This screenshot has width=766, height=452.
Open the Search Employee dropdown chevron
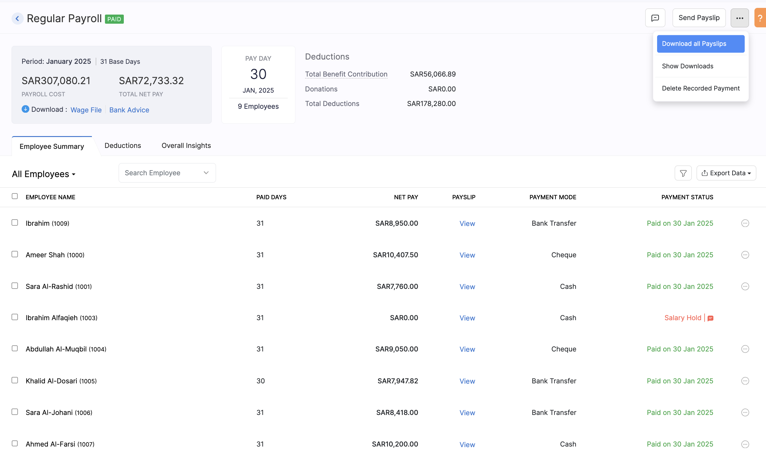click(206, 173)
